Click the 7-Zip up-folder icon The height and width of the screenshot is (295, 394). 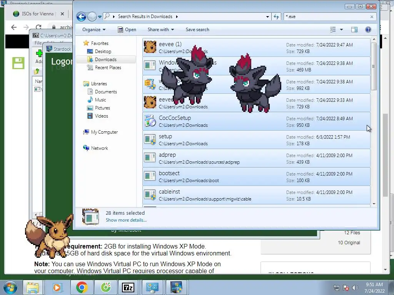coord(37,71)
